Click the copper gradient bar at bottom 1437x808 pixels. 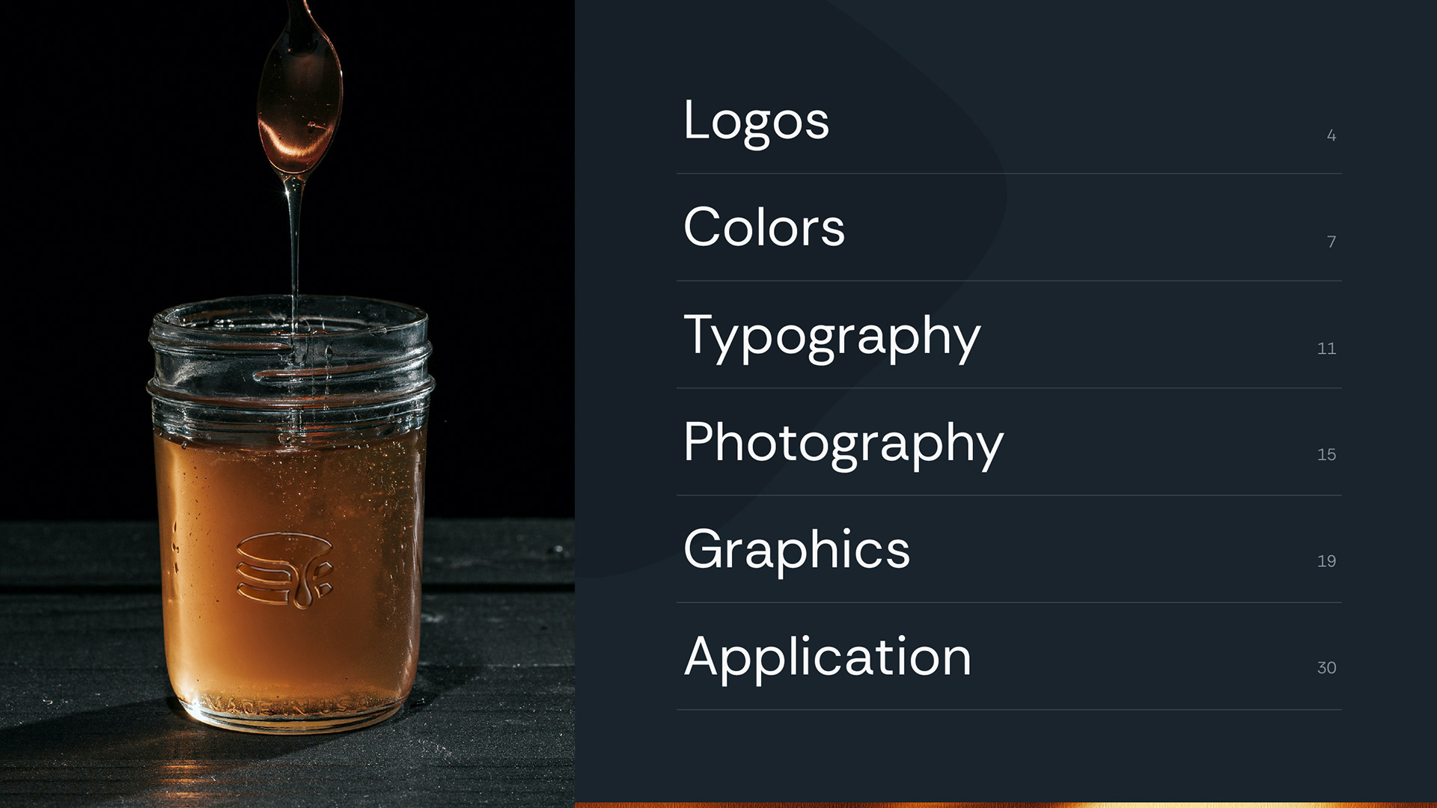click(1006, 805)
